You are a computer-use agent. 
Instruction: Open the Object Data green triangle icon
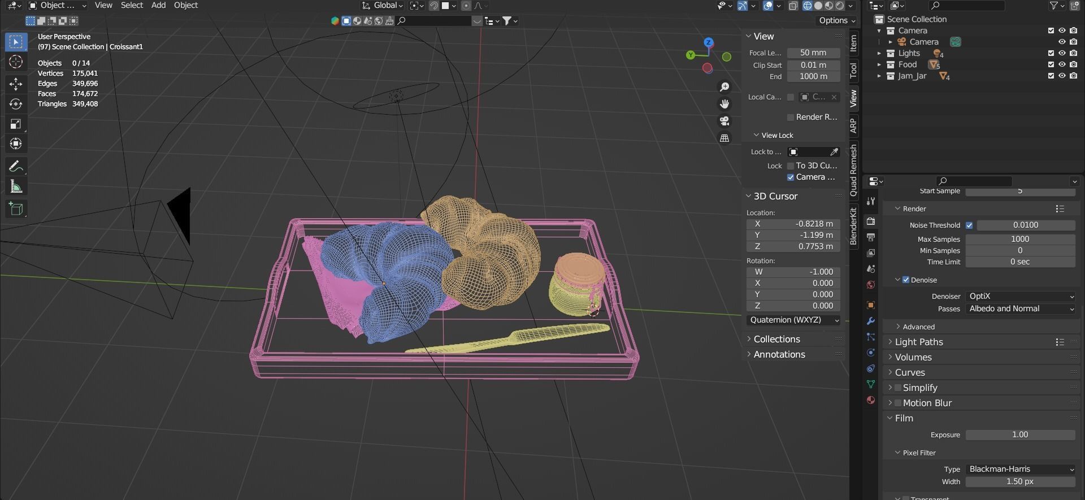pyautogui.click(x=871, y=384)
